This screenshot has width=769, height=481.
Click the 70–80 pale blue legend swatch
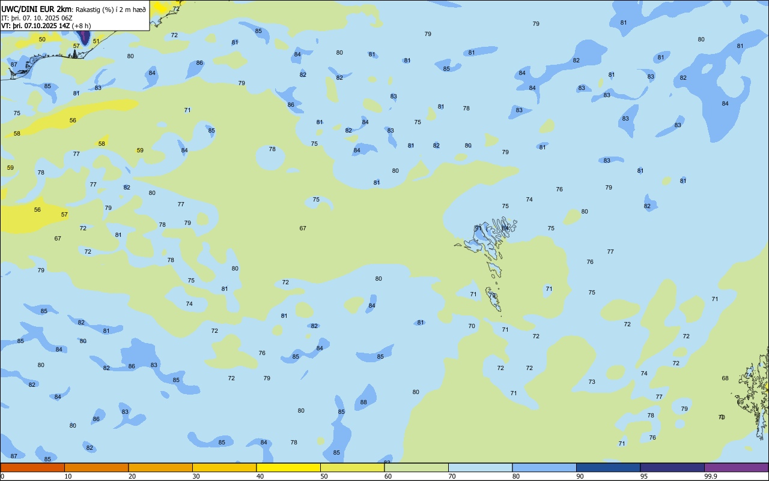480,467
